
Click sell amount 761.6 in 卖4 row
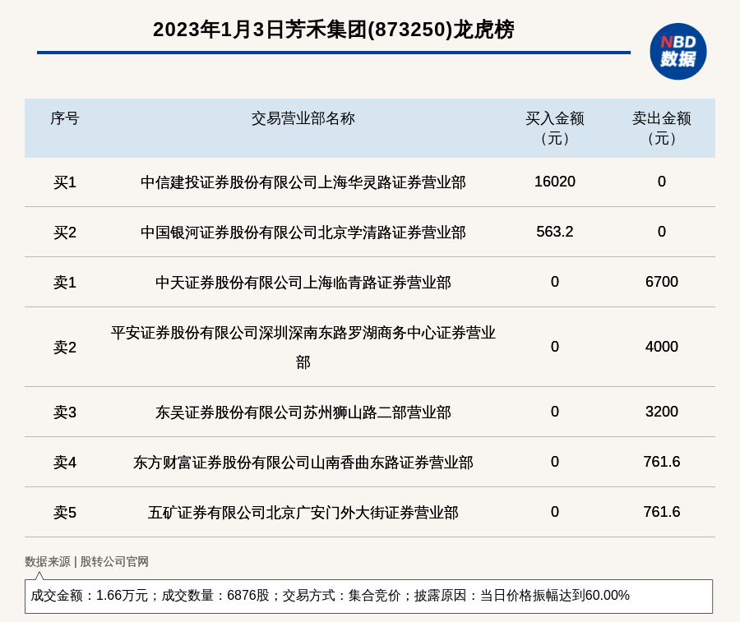(662, 462)
